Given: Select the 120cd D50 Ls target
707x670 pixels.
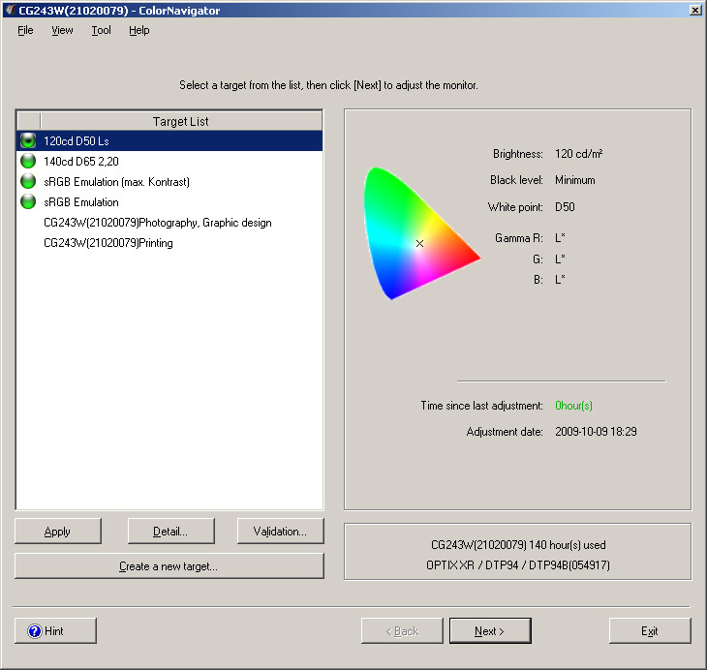Looking at the screenshot, I should coord(169,140).
